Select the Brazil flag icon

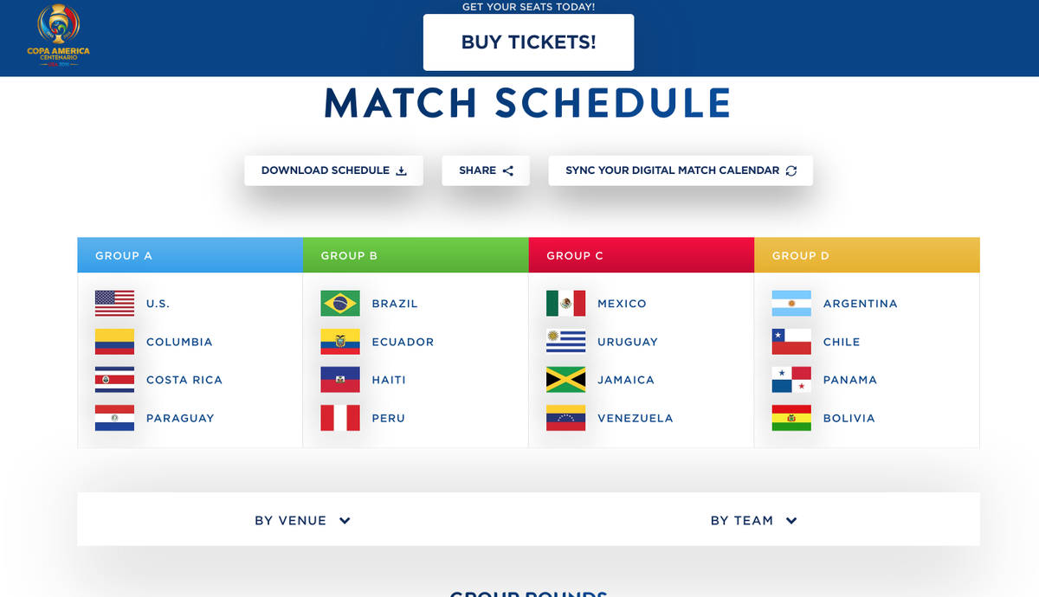click(x=340, y=304)
